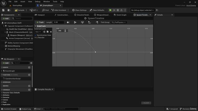Image resolution: width=198 pixels, height=111 pixels.
Task: Toggle Hide Unrelated nodes
Action: coord(59,10)
